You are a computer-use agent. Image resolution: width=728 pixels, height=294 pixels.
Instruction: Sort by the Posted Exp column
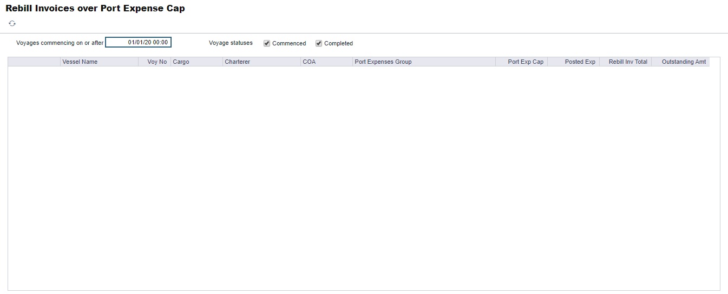coord(574,62)
